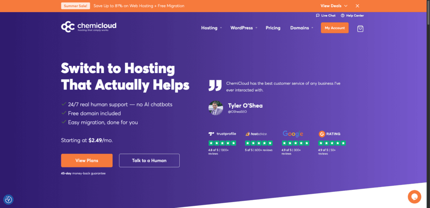Click the hostadvice logo
430x208 pixels.
[x=256, y=134]
